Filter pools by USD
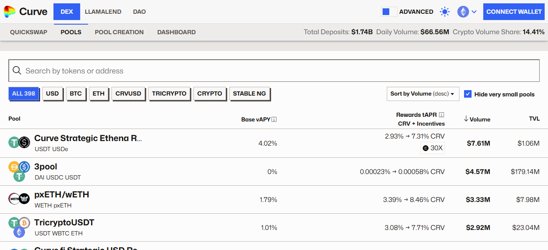548x250 pixels. [x=53, y=93]
